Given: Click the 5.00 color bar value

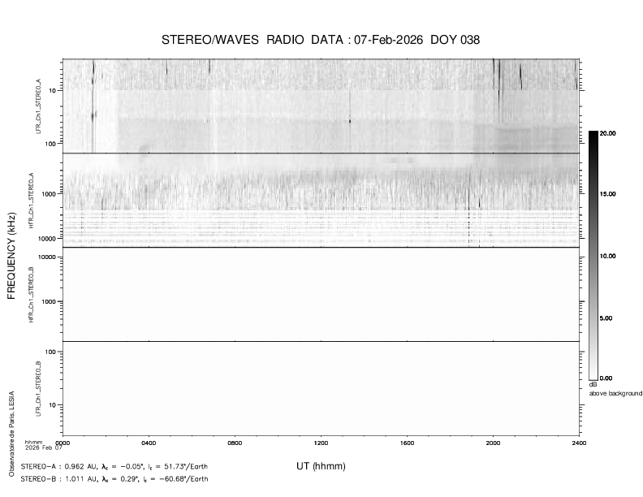Looking at the screenshot, I should (x=606, y=318).
